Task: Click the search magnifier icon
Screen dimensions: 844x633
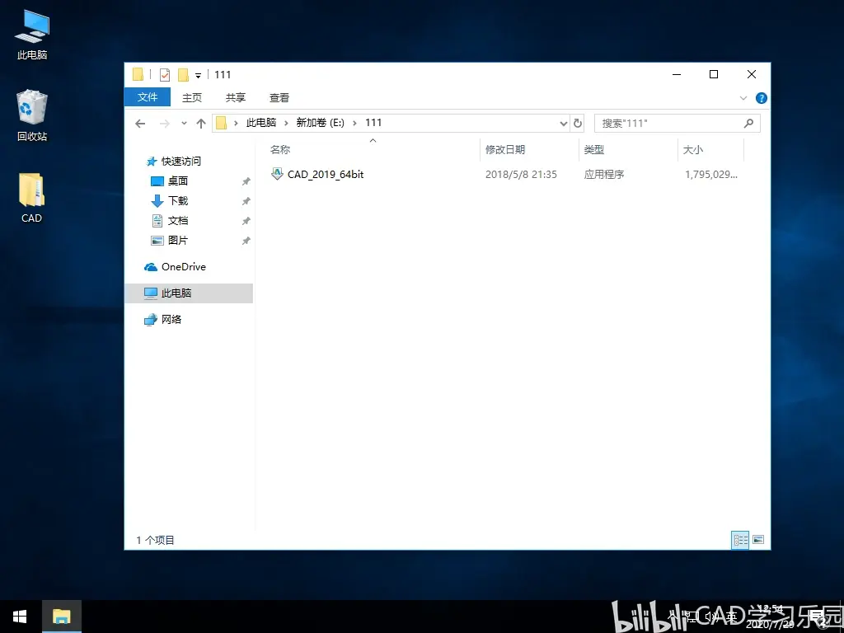Action: tap(748, 124)
